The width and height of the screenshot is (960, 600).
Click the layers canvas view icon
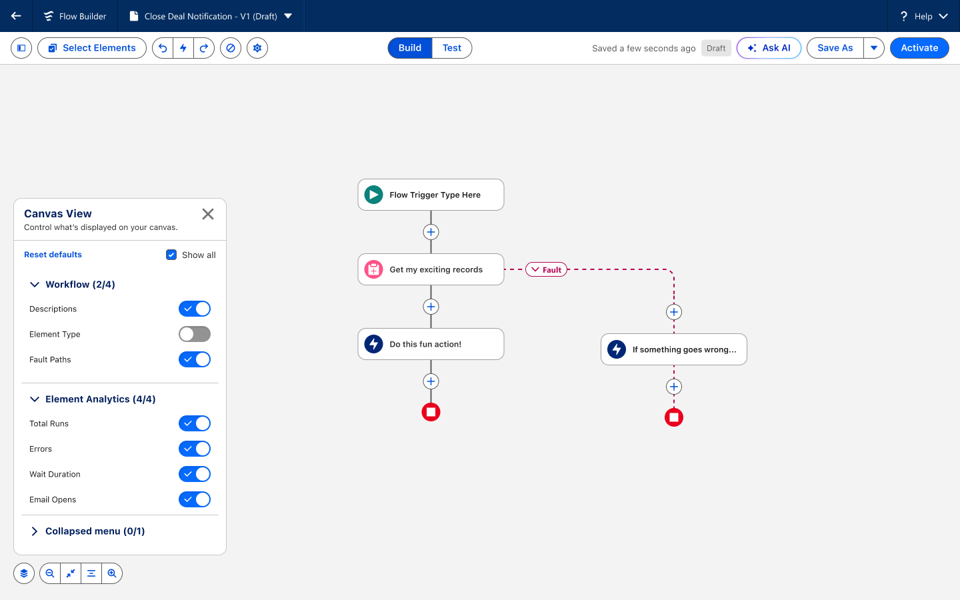24,573
